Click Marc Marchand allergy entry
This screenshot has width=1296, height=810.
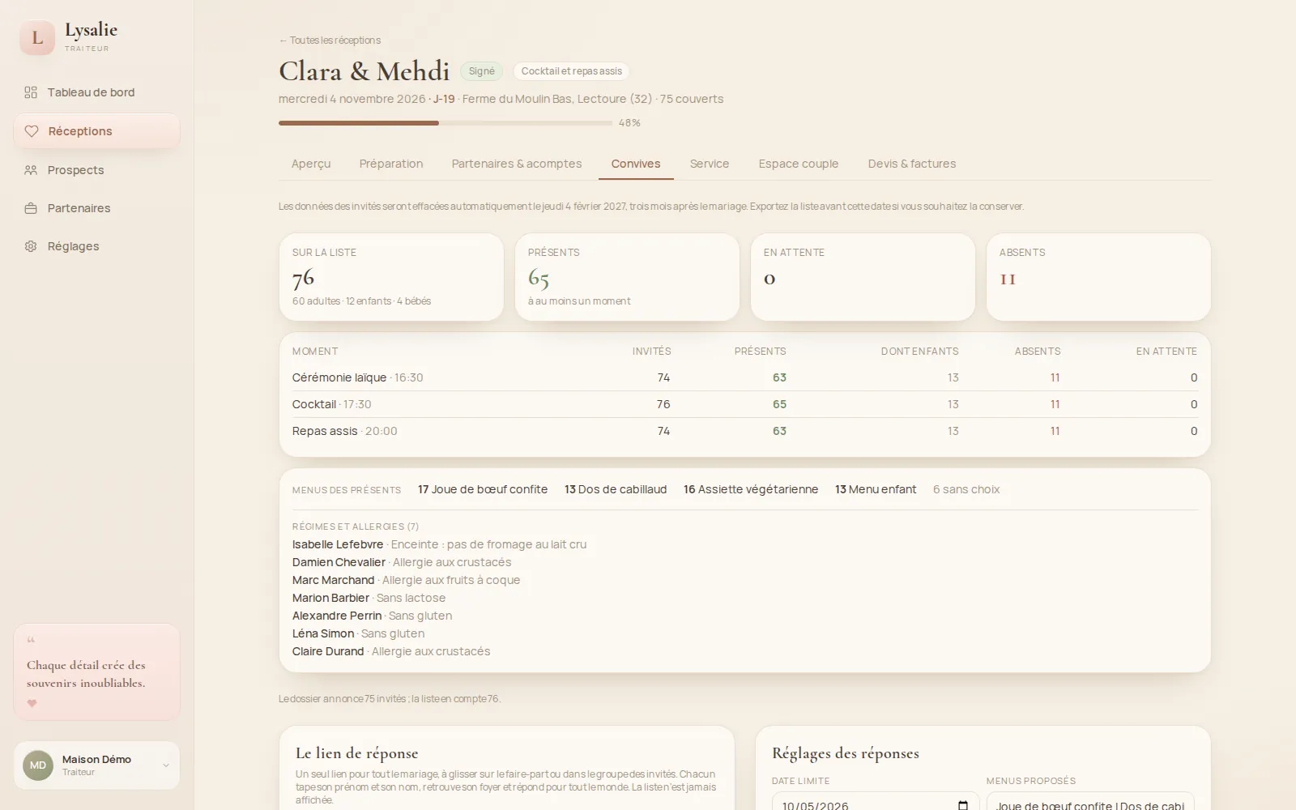[406, 580]
